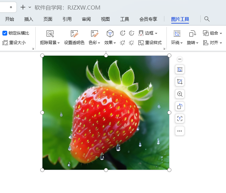Image resolution: width=226 pixels, height=193 pixels.
Task: Click the 环绕 wrap icon in ribbon
Action: [177, 34]
